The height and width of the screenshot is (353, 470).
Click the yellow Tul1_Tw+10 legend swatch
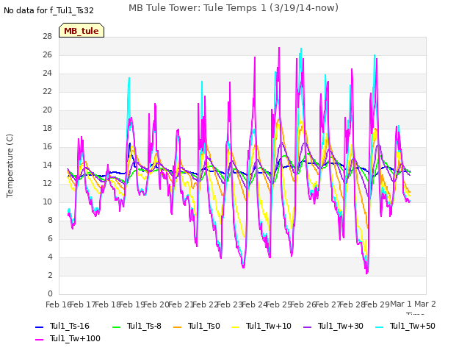tap(235, 327)
